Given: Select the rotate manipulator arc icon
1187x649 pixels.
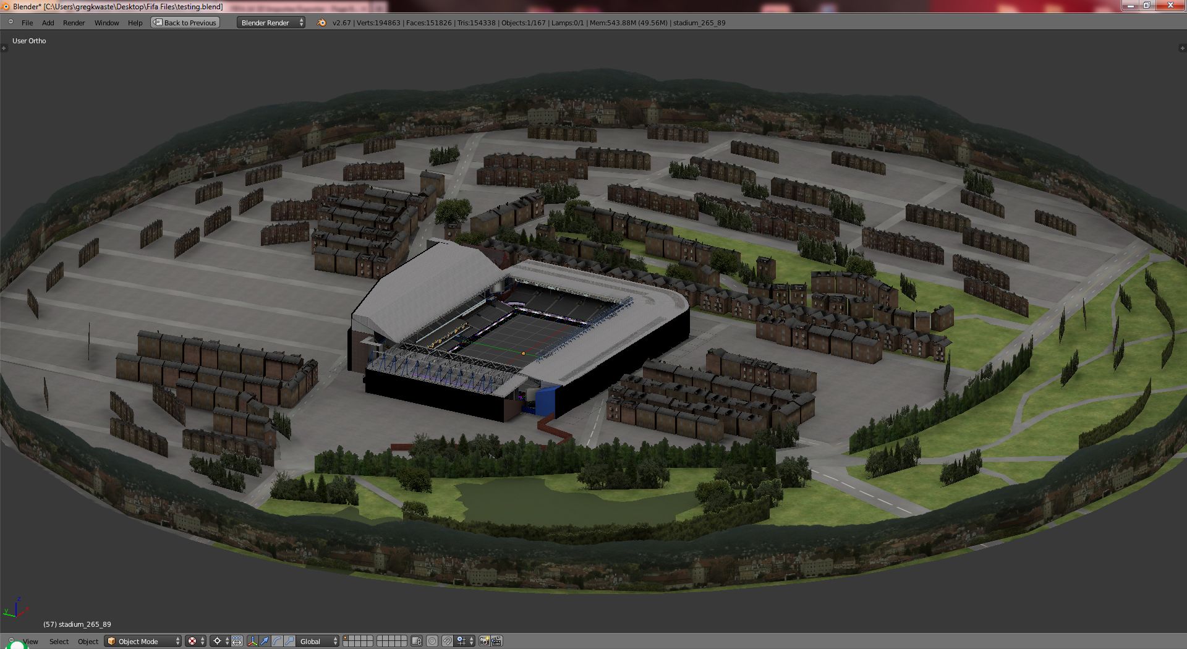Looking at the screenshot, I should pyautogui.click(x=277, y=642).
